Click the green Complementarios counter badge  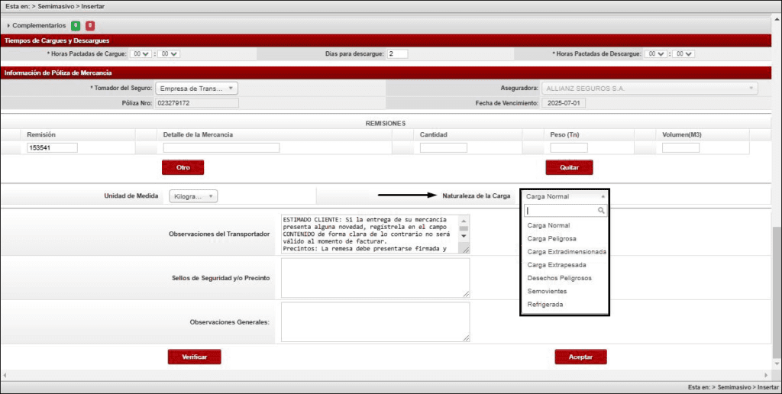click(x=76, y=25)
